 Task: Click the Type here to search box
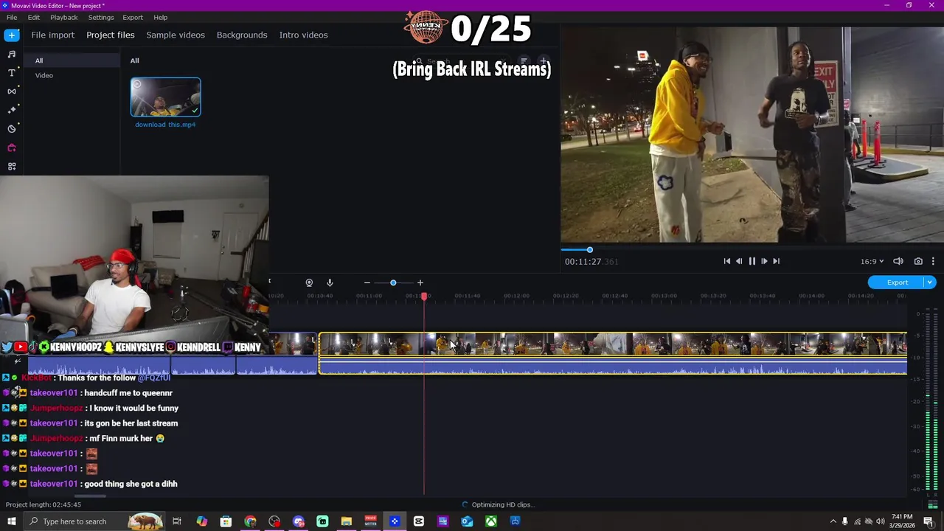click(x=94, y=521)
